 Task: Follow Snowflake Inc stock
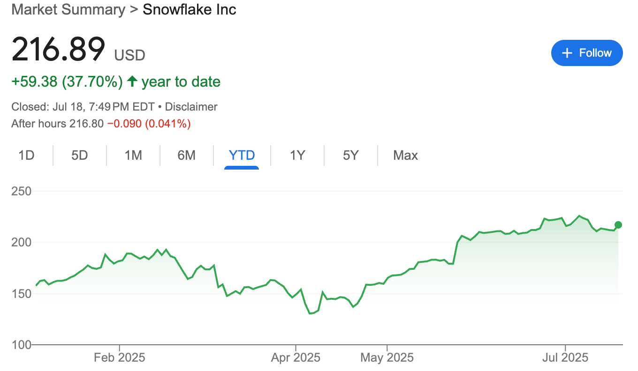[587, 53]
